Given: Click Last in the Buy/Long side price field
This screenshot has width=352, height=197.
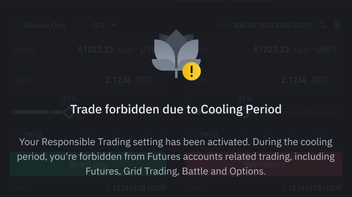Looking at the screenshot, I should click(127, 50).
